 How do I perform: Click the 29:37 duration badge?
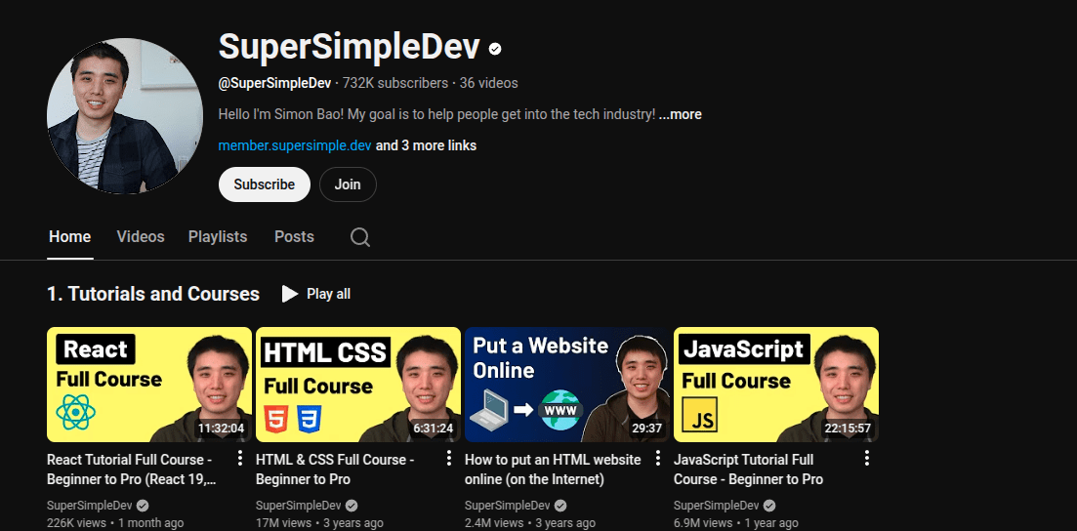pyautogui.click(x=646, y=429)
